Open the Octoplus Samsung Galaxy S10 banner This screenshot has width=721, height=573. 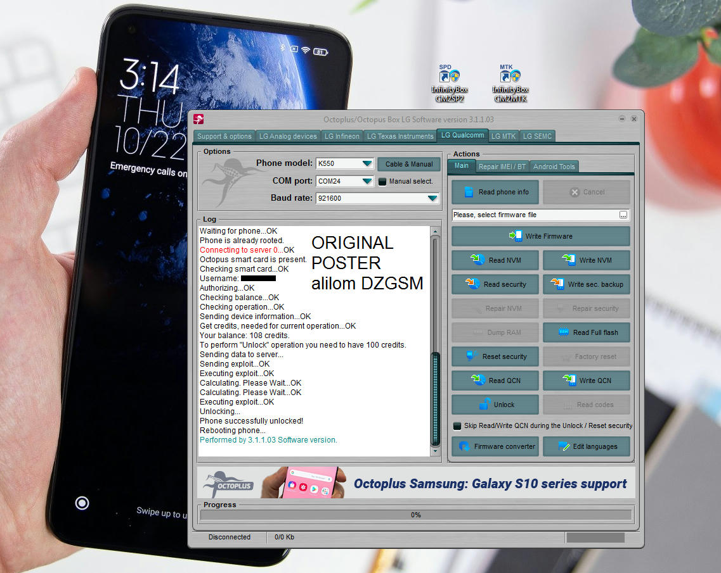[x=416, y=483]
